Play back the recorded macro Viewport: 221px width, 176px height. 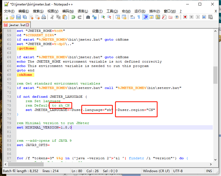pos(198,17)
